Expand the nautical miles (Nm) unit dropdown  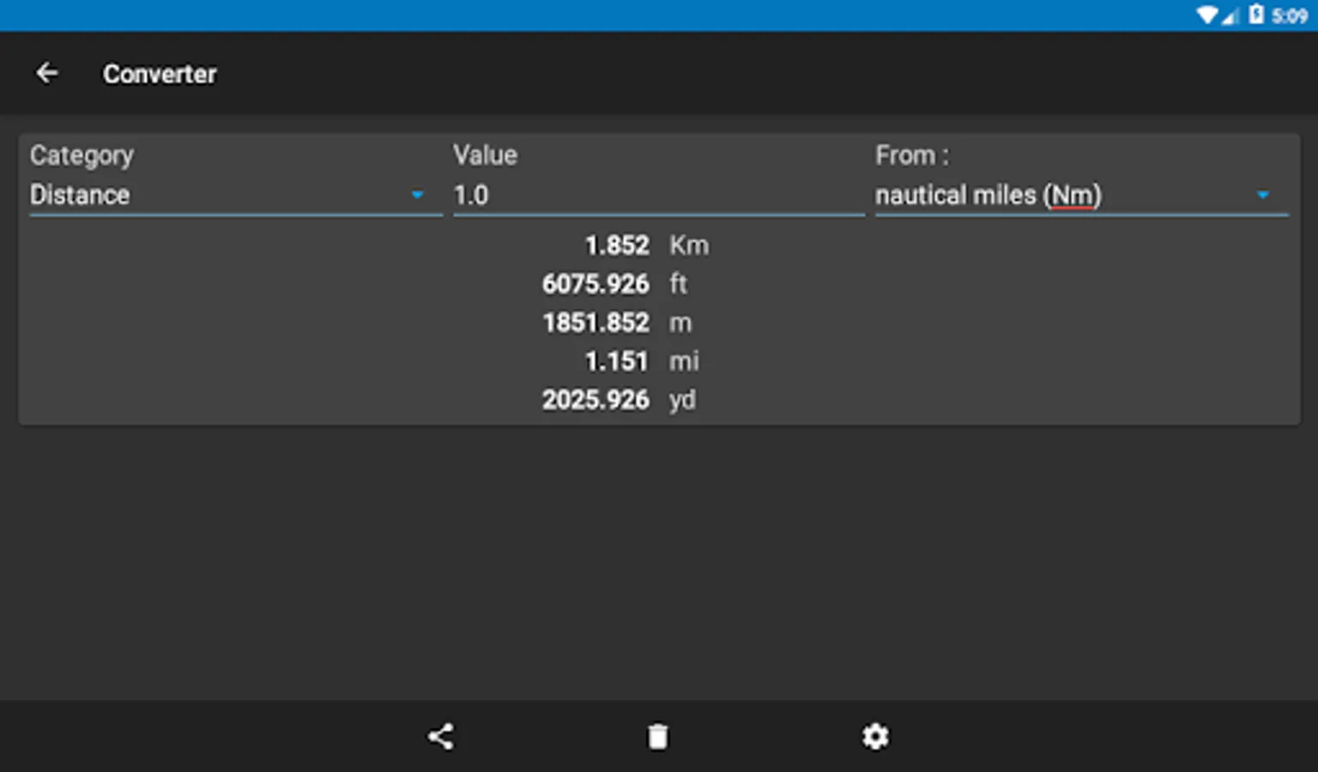click(x=1081, y=196)
